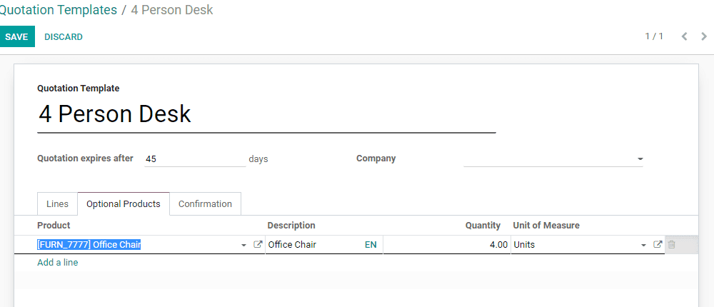This screenshot has width=714, height=307.
Task: Delete the Office Chair line with trash icon
Action: pyautogui.click(x=672, y=245)
